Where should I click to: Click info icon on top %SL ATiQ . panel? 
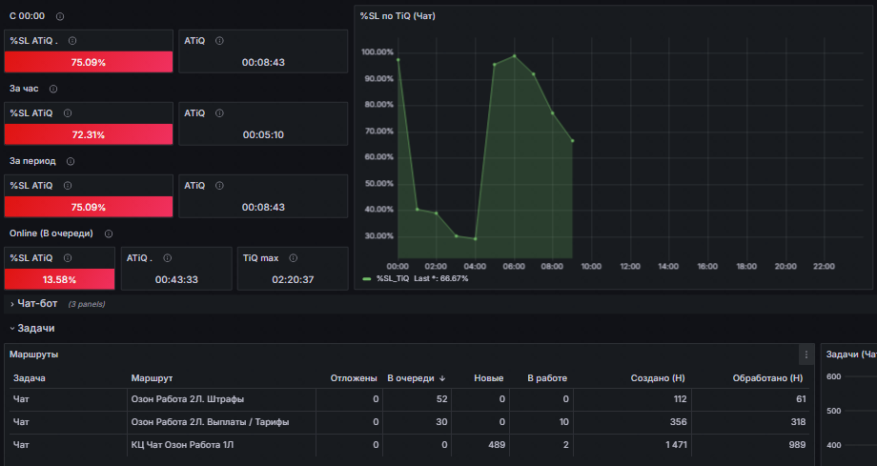coord(72,41)
